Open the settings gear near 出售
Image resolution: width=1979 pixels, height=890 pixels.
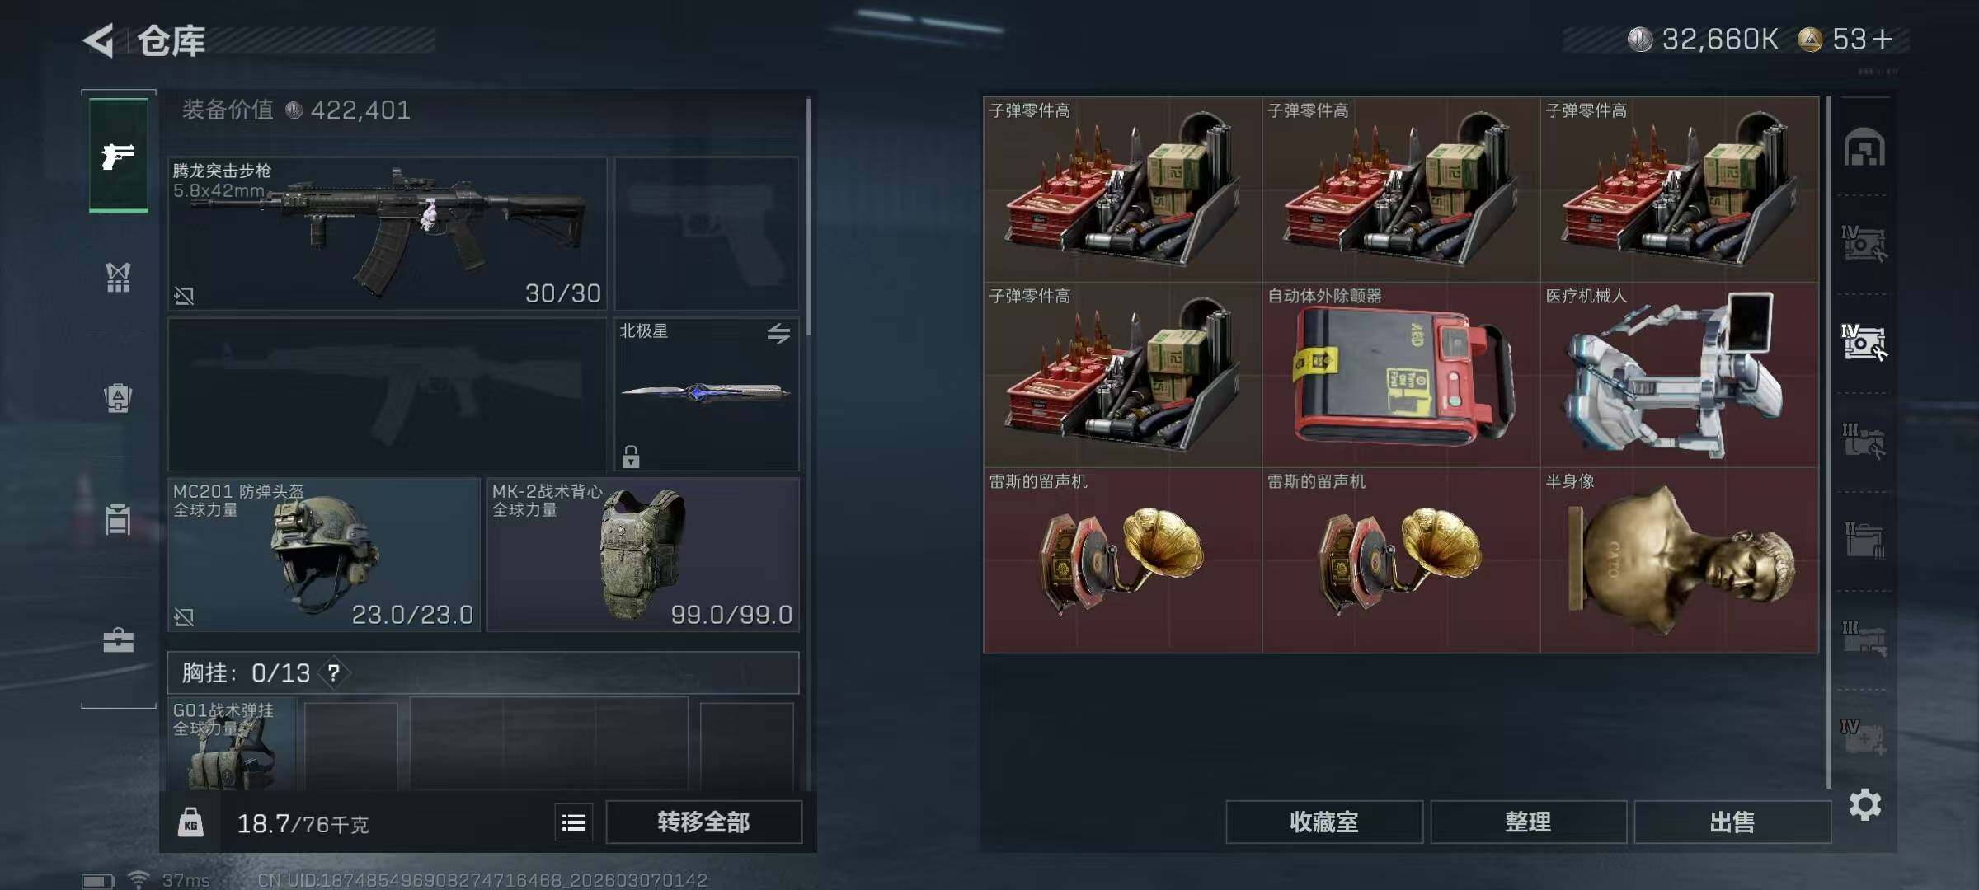click(1864, 804)
